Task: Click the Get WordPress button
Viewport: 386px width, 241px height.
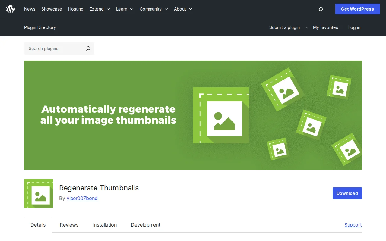Action: tap(357, 9)
